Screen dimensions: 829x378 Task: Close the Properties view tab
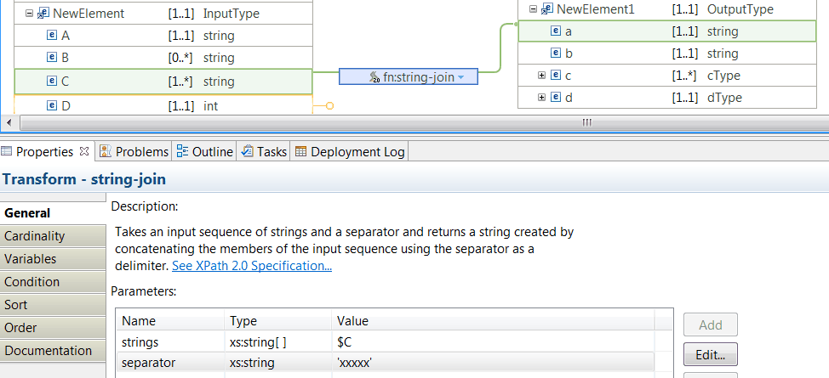[83, 152]
